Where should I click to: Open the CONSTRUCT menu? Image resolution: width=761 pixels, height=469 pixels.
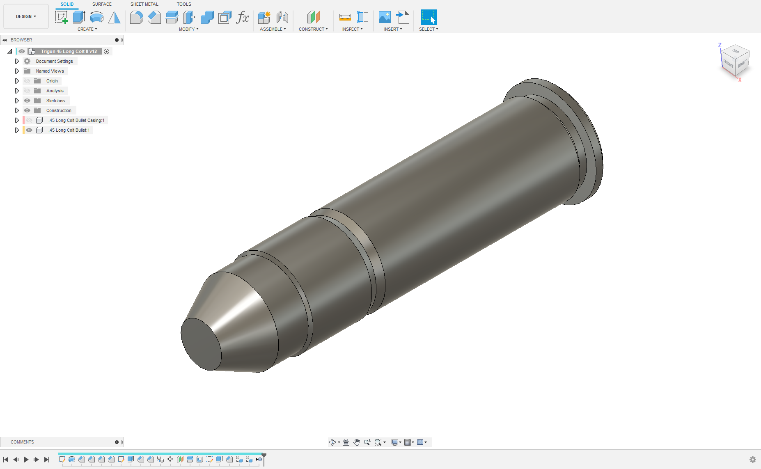[x=313, y=29]
